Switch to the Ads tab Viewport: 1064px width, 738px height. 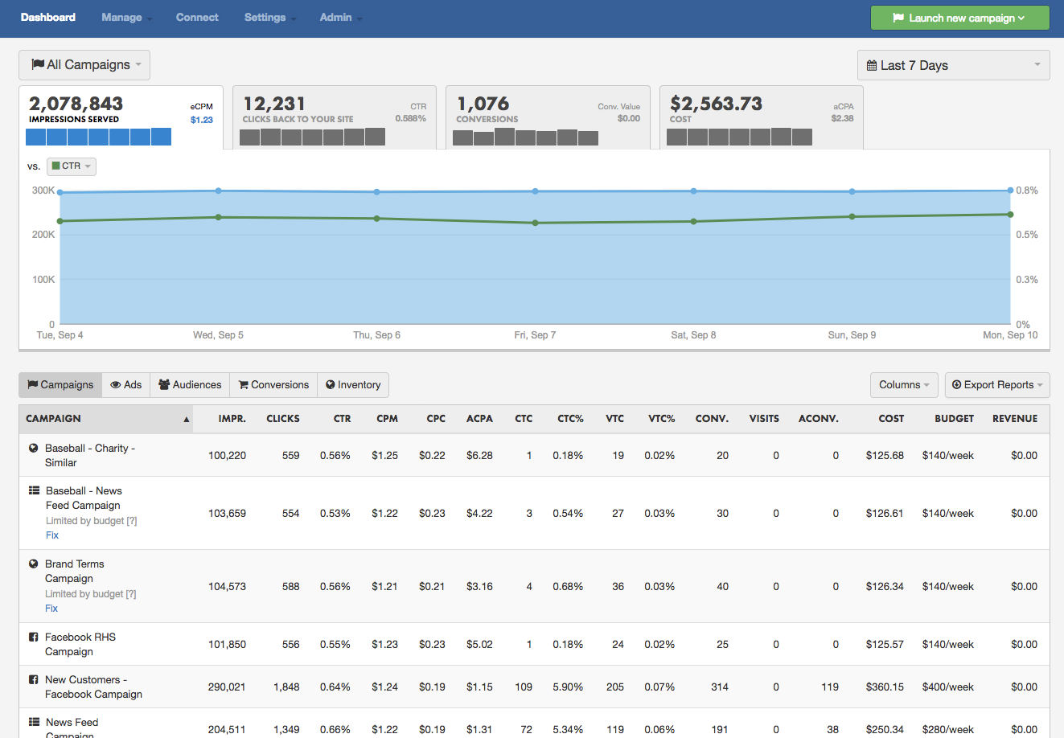pyautogui.click(x=126, y=385)
